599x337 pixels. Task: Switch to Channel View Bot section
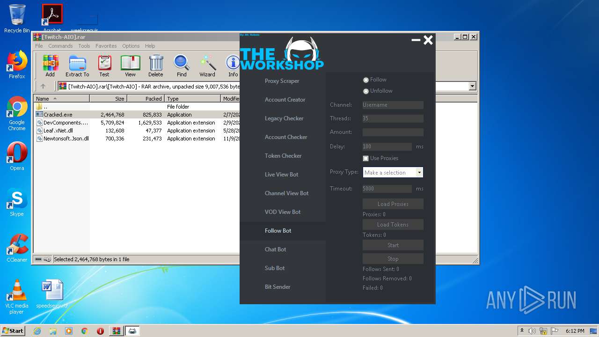(283, 193)
